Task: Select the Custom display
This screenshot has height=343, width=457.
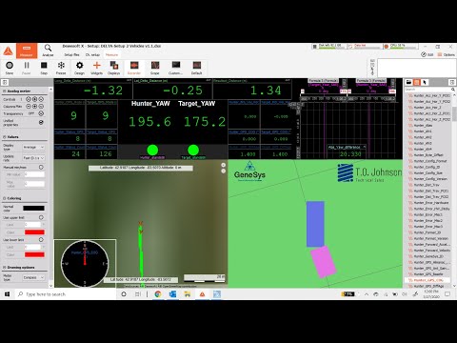Action: pos(175,68)
